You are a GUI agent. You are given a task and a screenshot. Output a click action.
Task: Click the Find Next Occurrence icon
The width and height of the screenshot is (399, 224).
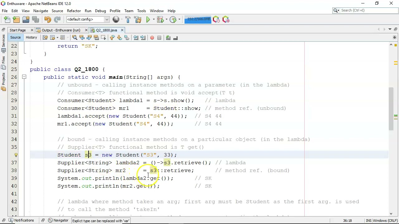point(89,38)
